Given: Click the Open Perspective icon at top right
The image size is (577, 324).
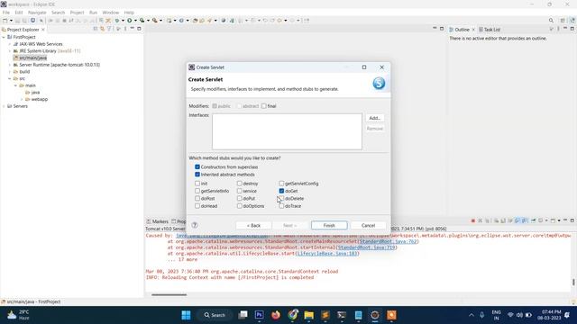Looking at the screenshot, I should click(x=563, y=21).
